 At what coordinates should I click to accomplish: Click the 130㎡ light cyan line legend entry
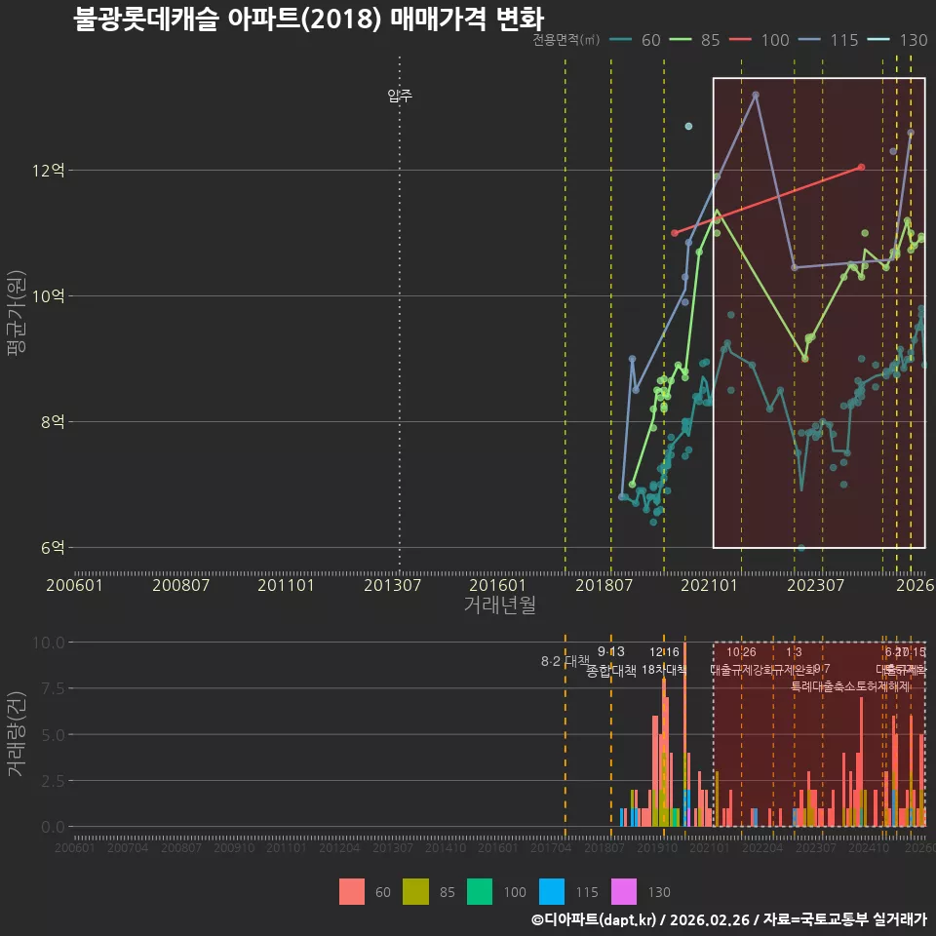[x=898, y=40]
